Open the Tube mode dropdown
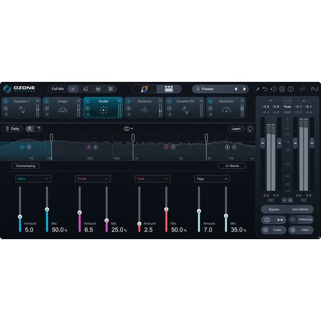 [152, 179]
